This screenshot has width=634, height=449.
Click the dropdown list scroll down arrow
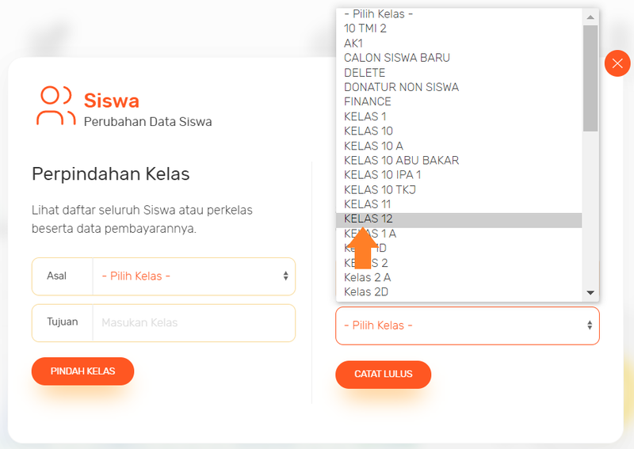[x=590, y=292]
